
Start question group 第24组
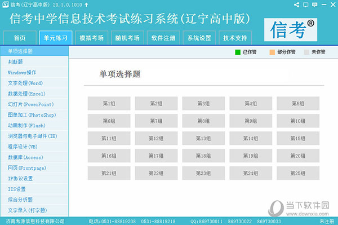coord(251,173)
